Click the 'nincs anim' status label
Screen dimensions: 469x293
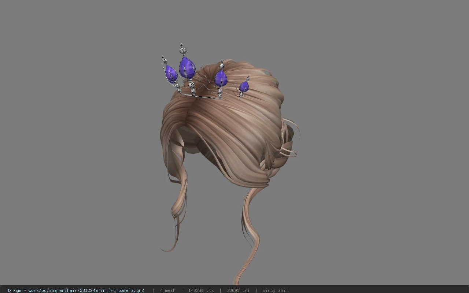276,290
